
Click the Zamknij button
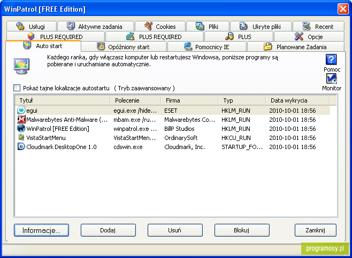[316, 230]
